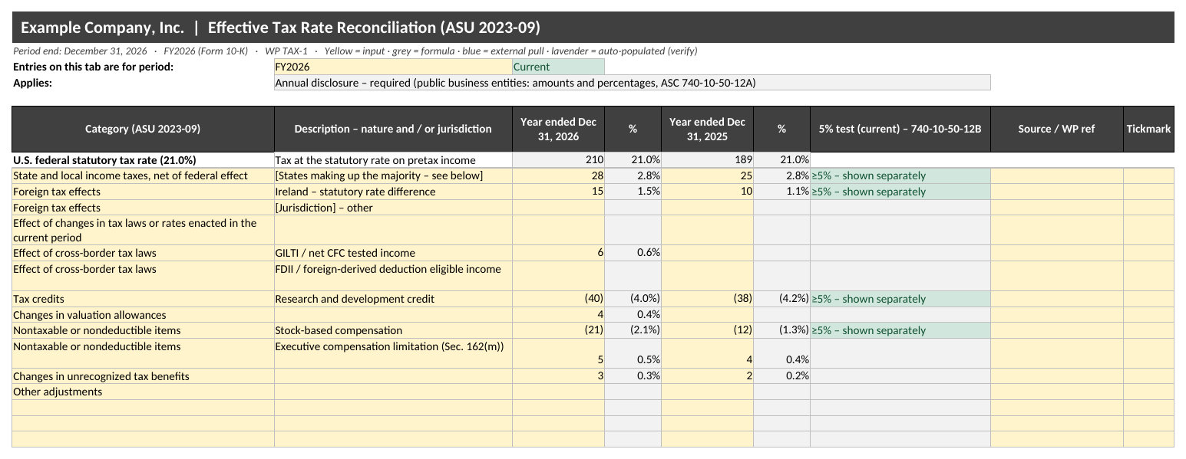Click the 'Year ended Dec 31, 2025' header
The height and width of the screenshot is (459, 1186).
coord(707,129)
